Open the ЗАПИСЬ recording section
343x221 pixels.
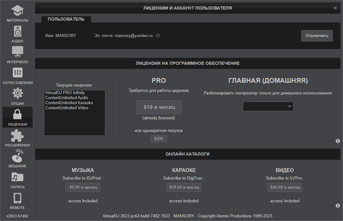coord(17,180)
